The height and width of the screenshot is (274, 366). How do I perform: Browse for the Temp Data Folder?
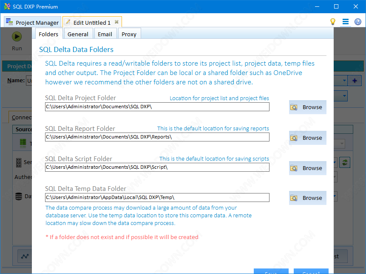pos(307,198)
